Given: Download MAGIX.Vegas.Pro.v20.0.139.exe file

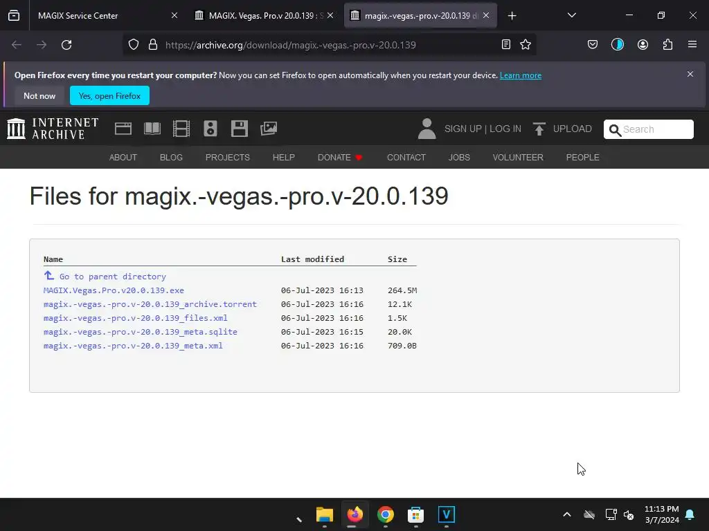Looking at the screenshot, I should pyautogui.click(x=114, y=290).
